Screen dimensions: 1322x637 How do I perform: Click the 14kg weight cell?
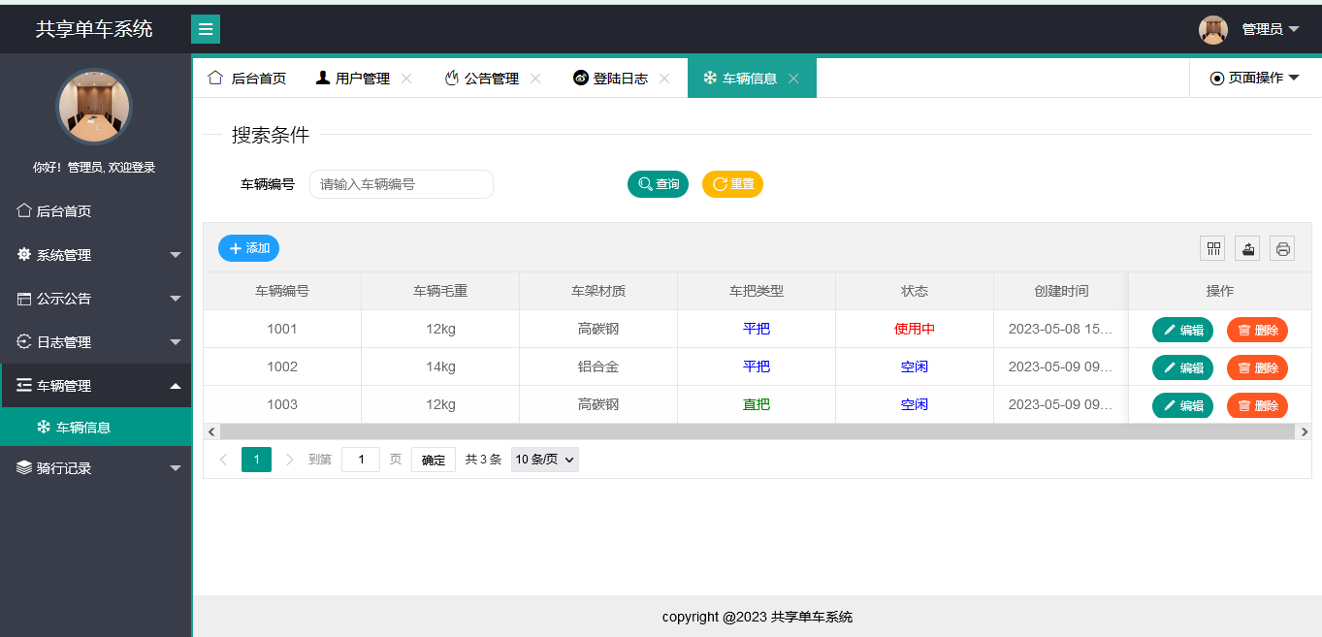tap(440, 366)
